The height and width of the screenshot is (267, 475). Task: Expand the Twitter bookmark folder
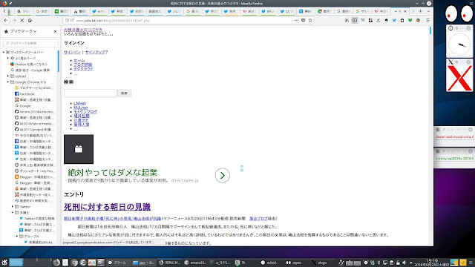13,207
